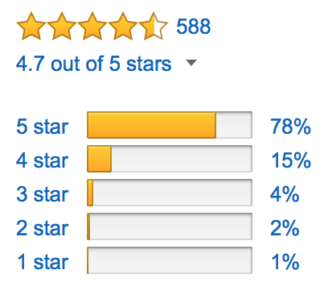Click the half-filled fifth star
Screen dimensions: 328x295
(154, 27)
